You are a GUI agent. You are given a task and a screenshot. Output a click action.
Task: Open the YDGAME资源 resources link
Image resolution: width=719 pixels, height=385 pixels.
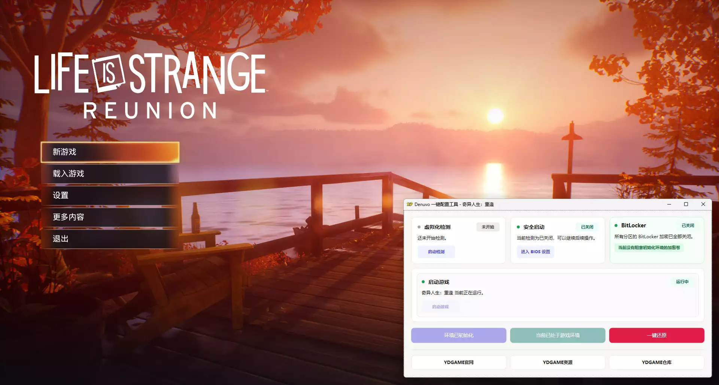pos(557,362)
